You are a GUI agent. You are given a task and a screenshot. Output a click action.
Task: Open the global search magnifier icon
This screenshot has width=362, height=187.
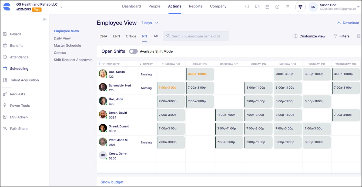point(247,6)
